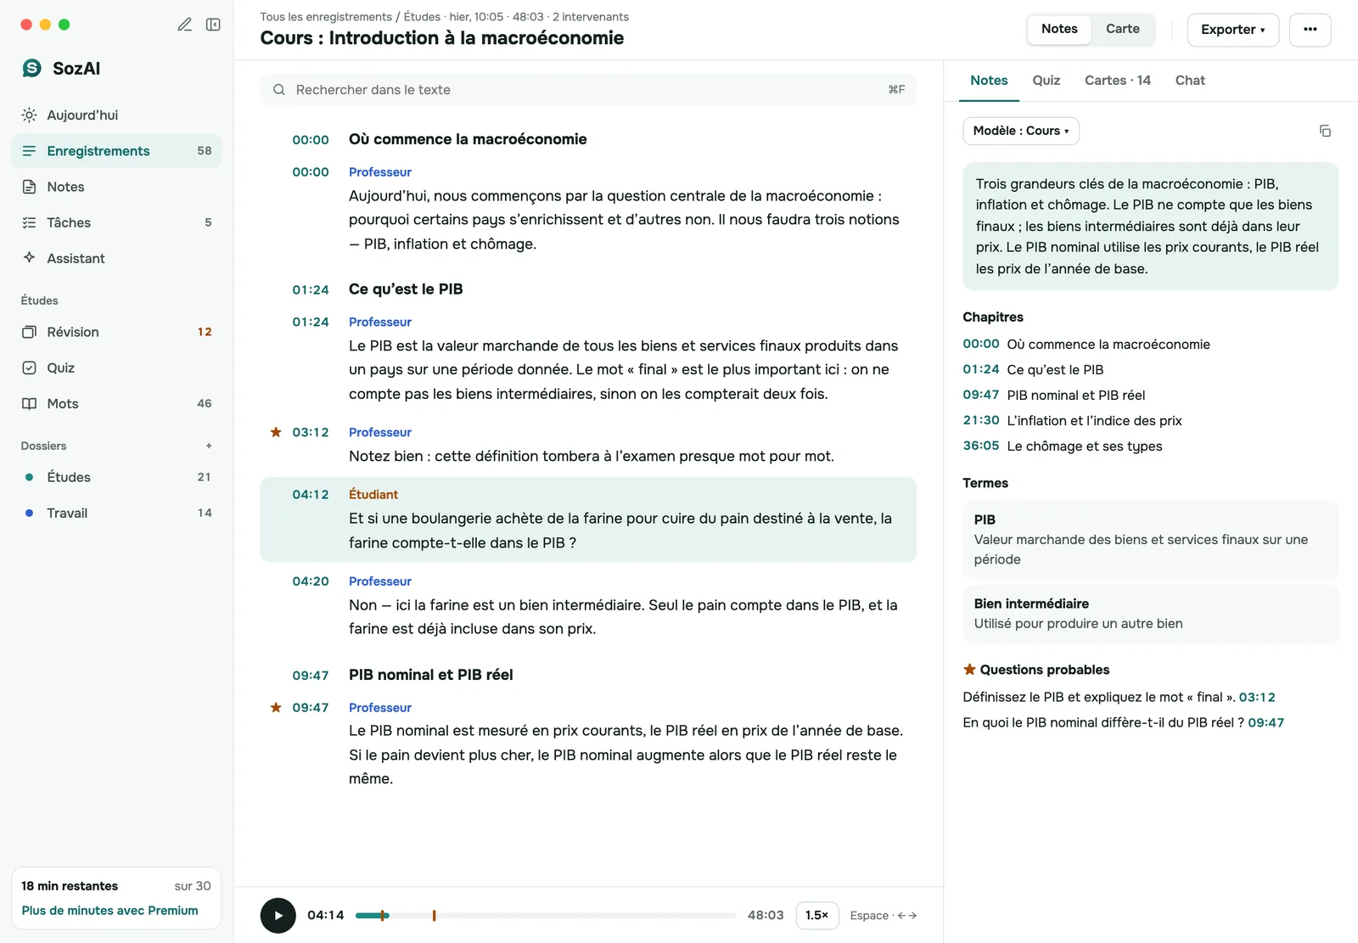Add a new folder with plus icon
This screenshot has width=1358, height=943.
(209, 446)
